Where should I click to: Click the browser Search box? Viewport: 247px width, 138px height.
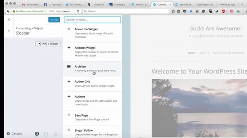tap(126, 11)
